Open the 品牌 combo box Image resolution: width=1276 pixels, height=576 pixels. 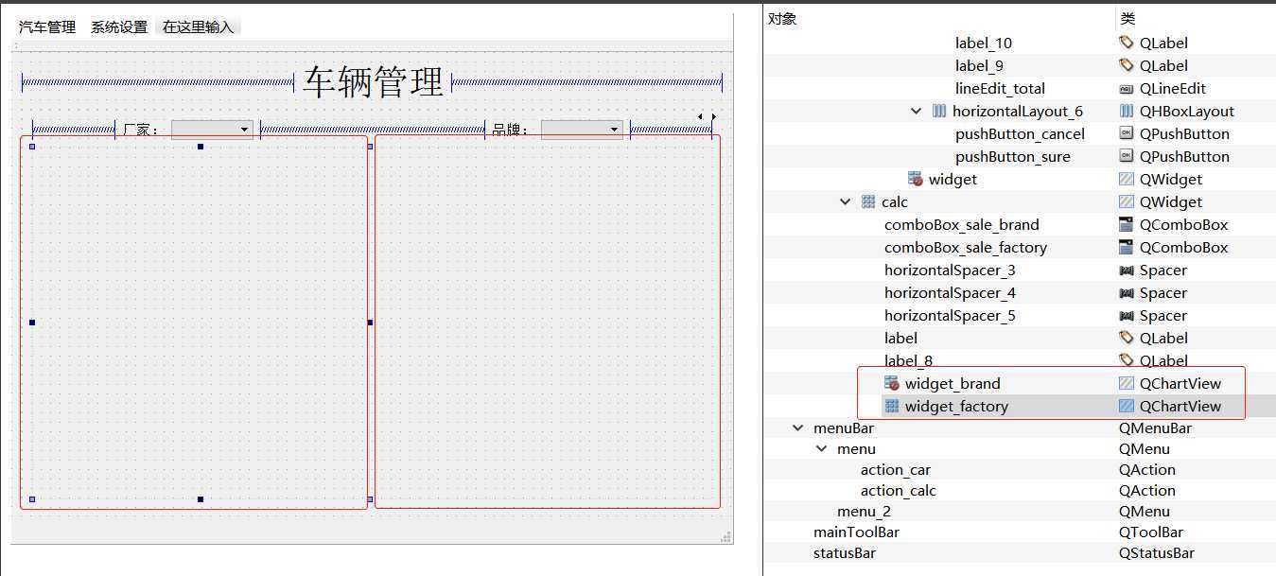coord(582,130)
